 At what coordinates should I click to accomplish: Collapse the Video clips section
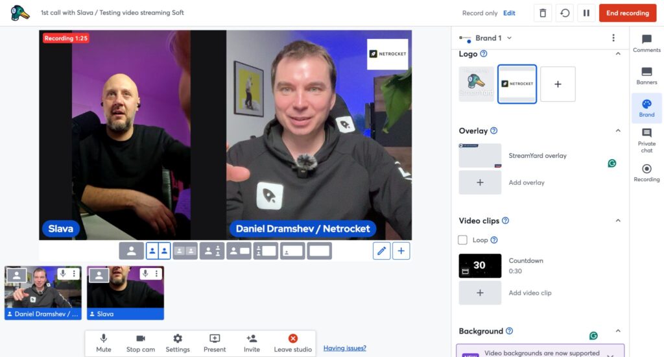click(618, 221)
